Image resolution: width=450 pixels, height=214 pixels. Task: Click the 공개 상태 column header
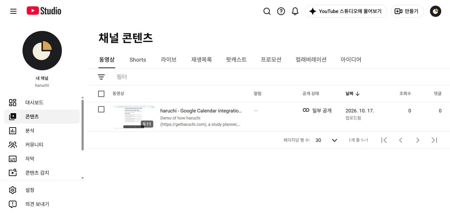pos(311,93)
